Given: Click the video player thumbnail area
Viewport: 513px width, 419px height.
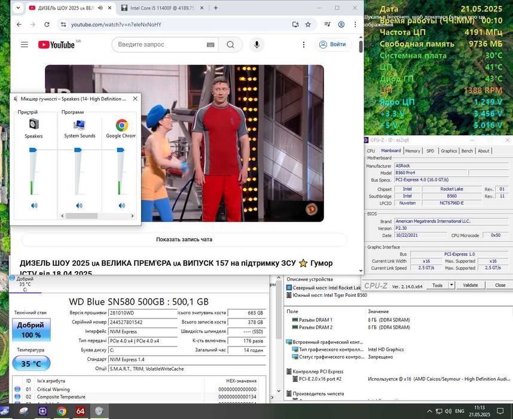Looking at the screenshot, I should [184, 143].
